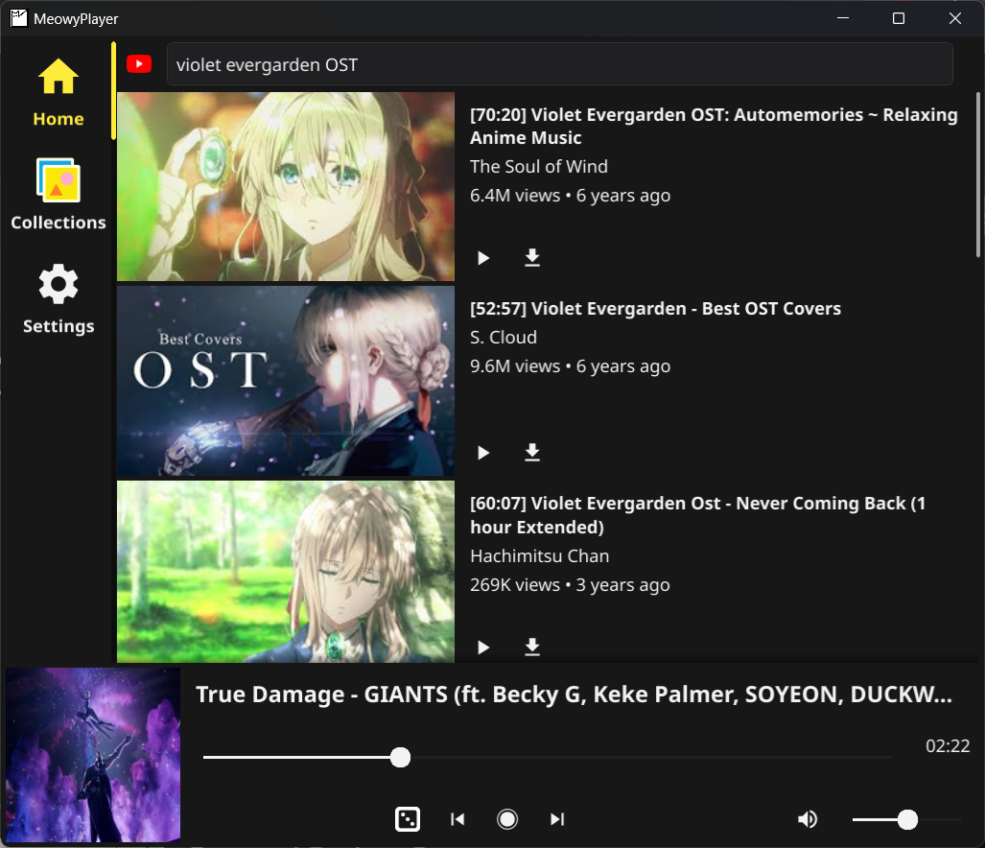Screen dimensions: 985x848
Task: Click the search field containing violet evergarden OST
Action: [559, 64]
